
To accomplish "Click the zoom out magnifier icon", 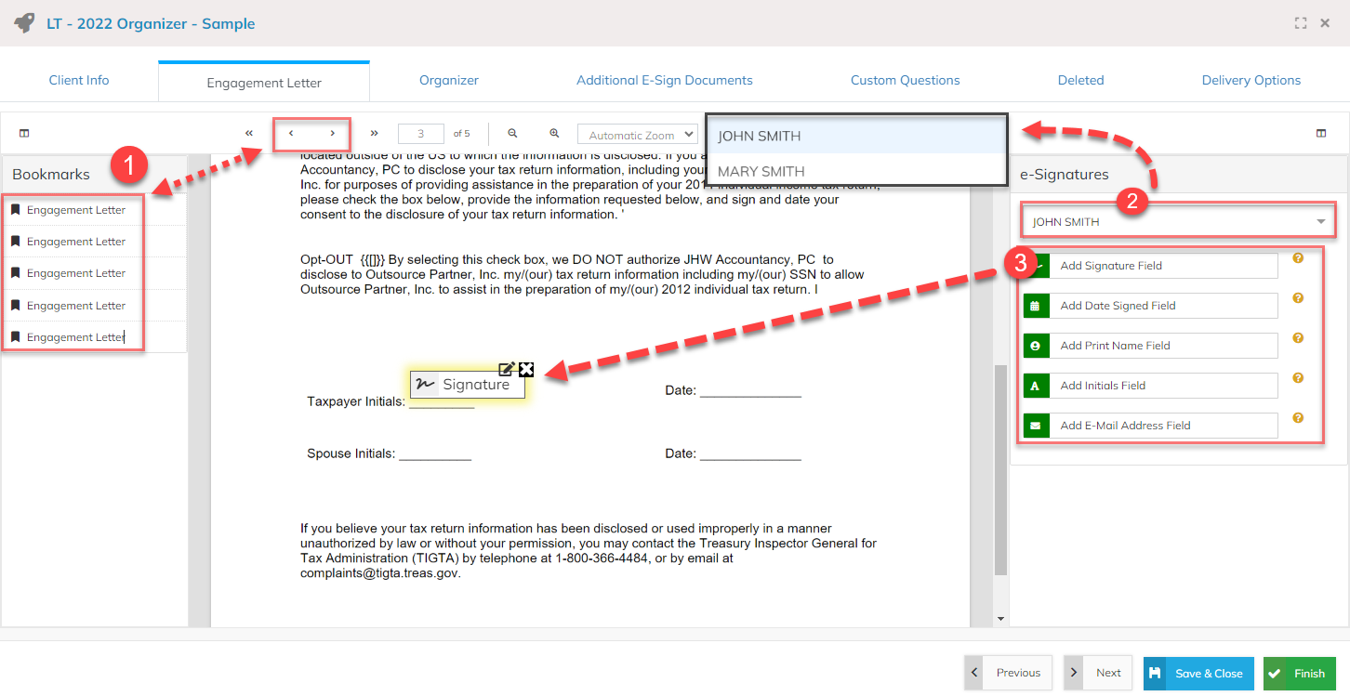I will [512, 134].
